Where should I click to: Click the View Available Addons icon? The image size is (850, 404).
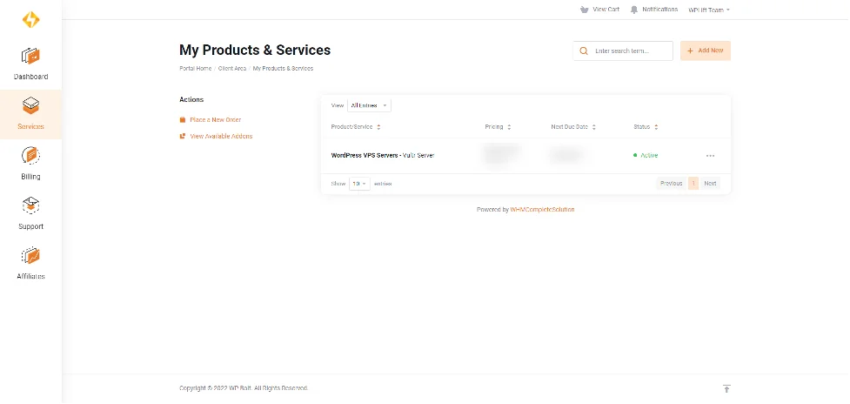coord(183,136)
